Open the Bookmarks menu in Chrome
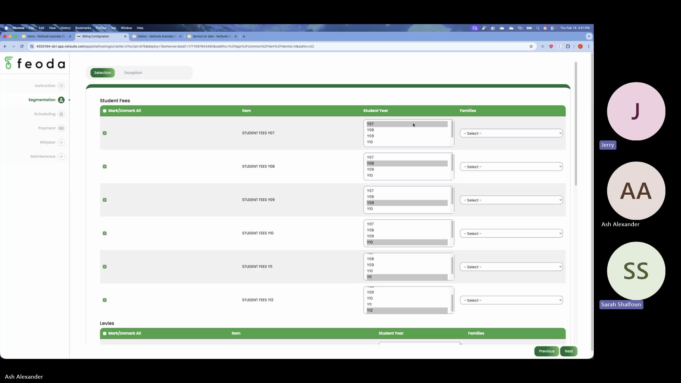681x383 pixels. 83,28
